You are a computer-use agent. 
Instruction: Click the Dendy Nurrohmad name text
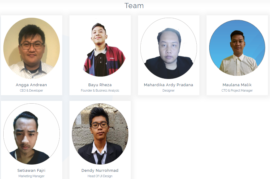pyautogui.click(x=100, y=171)
